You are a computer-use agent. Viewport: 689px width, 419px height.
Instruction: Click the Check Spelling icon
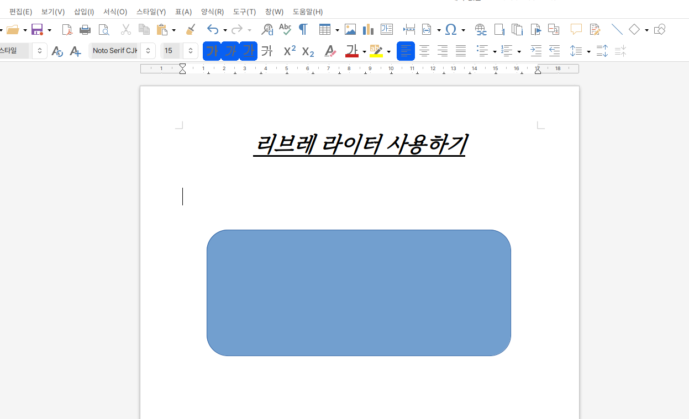pyautogui.click(x=285, y=29)
